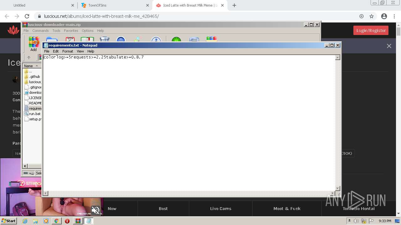
Task: Click WinRAR View book icon
Action: [87, 39]
